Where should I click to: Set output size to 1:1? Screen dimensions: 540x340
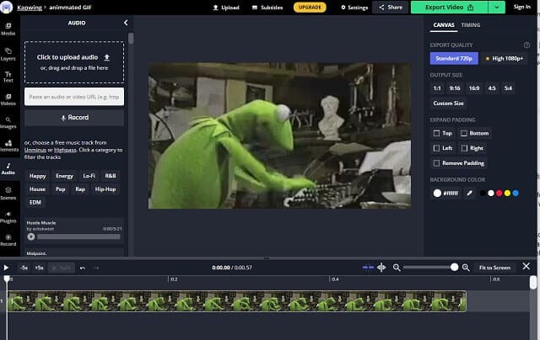click(x=437, y=88)
